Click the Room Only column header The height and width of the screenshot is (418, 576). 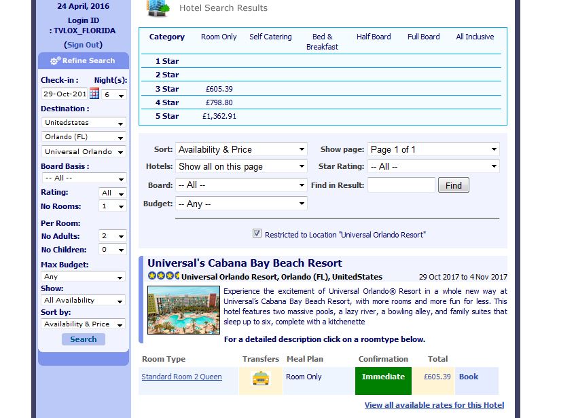(219, 37)
